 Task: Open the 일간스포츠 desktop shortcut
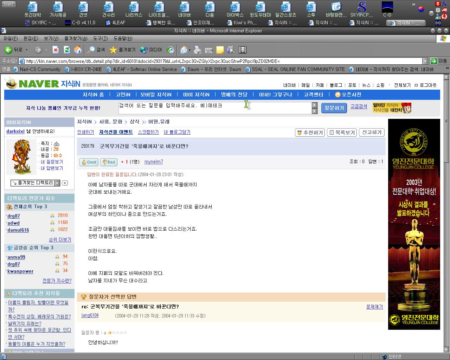(285, 9)
